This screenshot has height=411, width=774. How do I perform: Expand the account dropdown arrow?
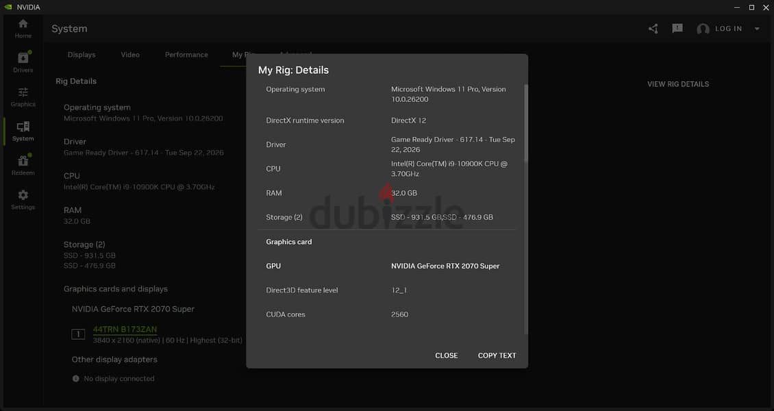[x=757, y=29]
